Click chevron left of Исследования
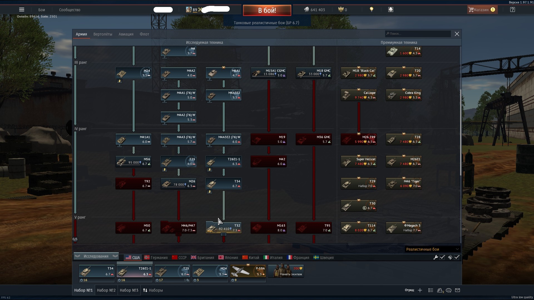534x300 pixels. point(77,256)
